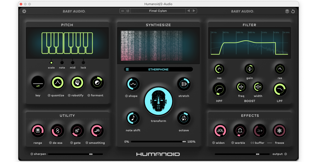Click the sharpen slider handle
The image size is (317, 162).
(91, 154)
